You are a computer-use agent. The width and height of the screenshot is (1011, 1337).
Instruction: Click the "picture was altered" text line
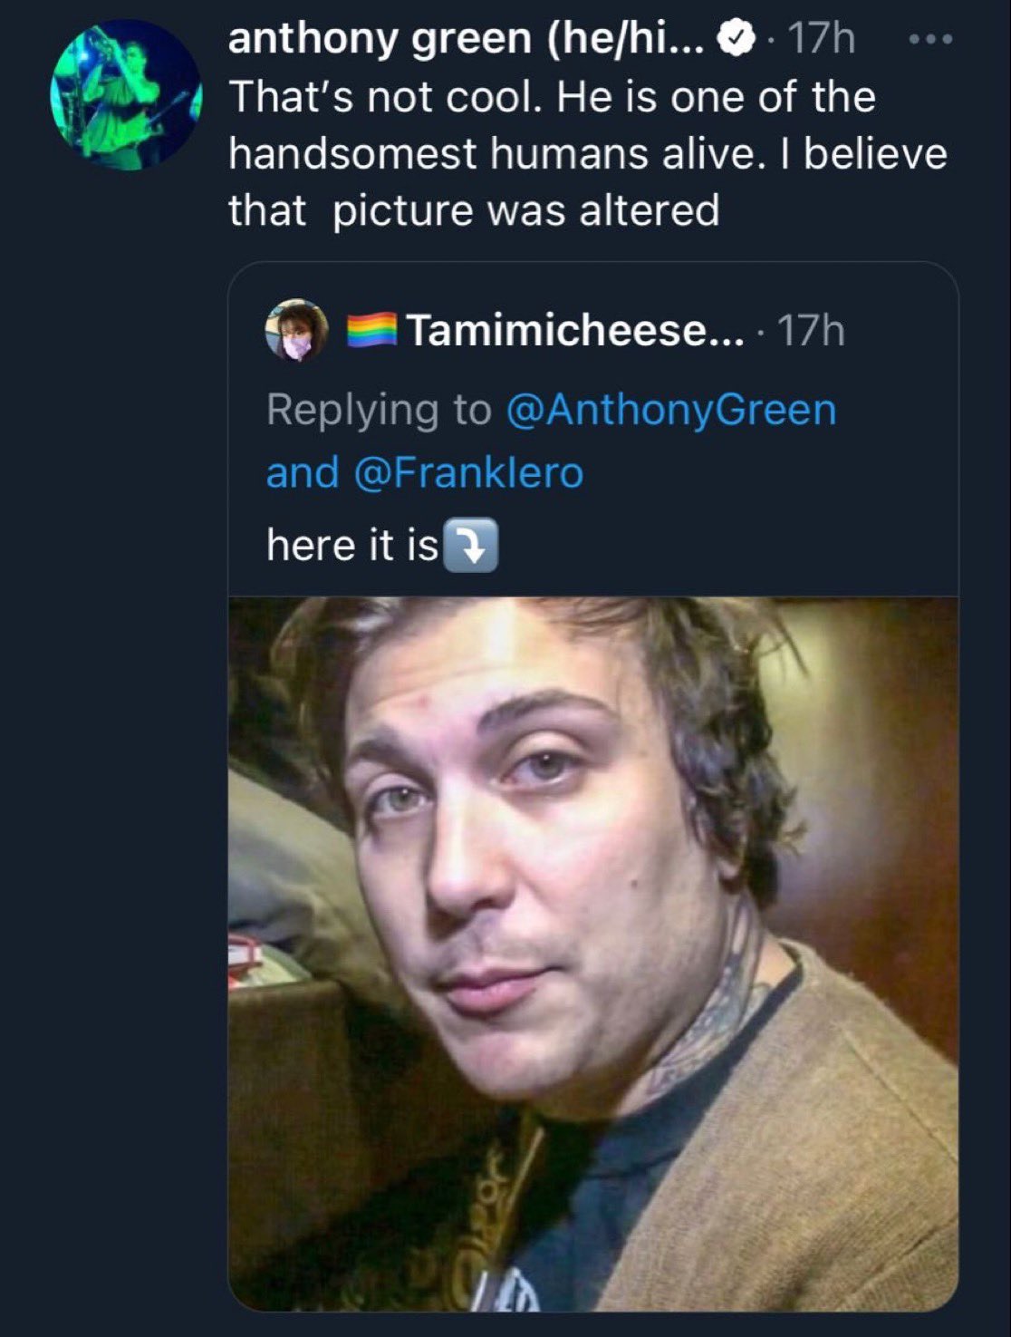click(525, 210)
